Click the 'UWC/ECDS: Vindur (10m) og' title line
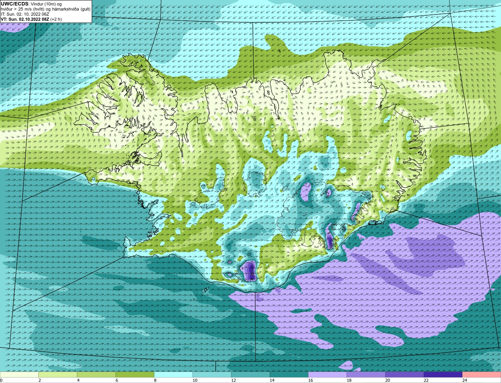Image resolution: width=501 pixels, height=383 pixels. pyautogui.click(x=31, y=4)
